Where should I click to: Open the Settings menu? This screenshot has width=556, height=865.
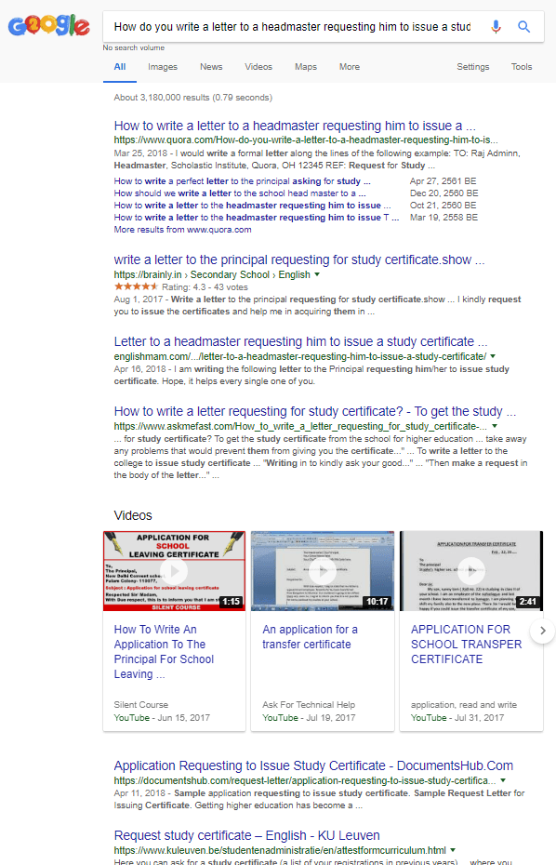[472, 67]
